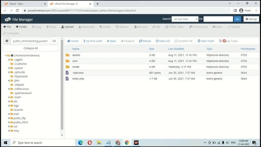Open the search scope dropdown All Your Files

click(185, 19)
